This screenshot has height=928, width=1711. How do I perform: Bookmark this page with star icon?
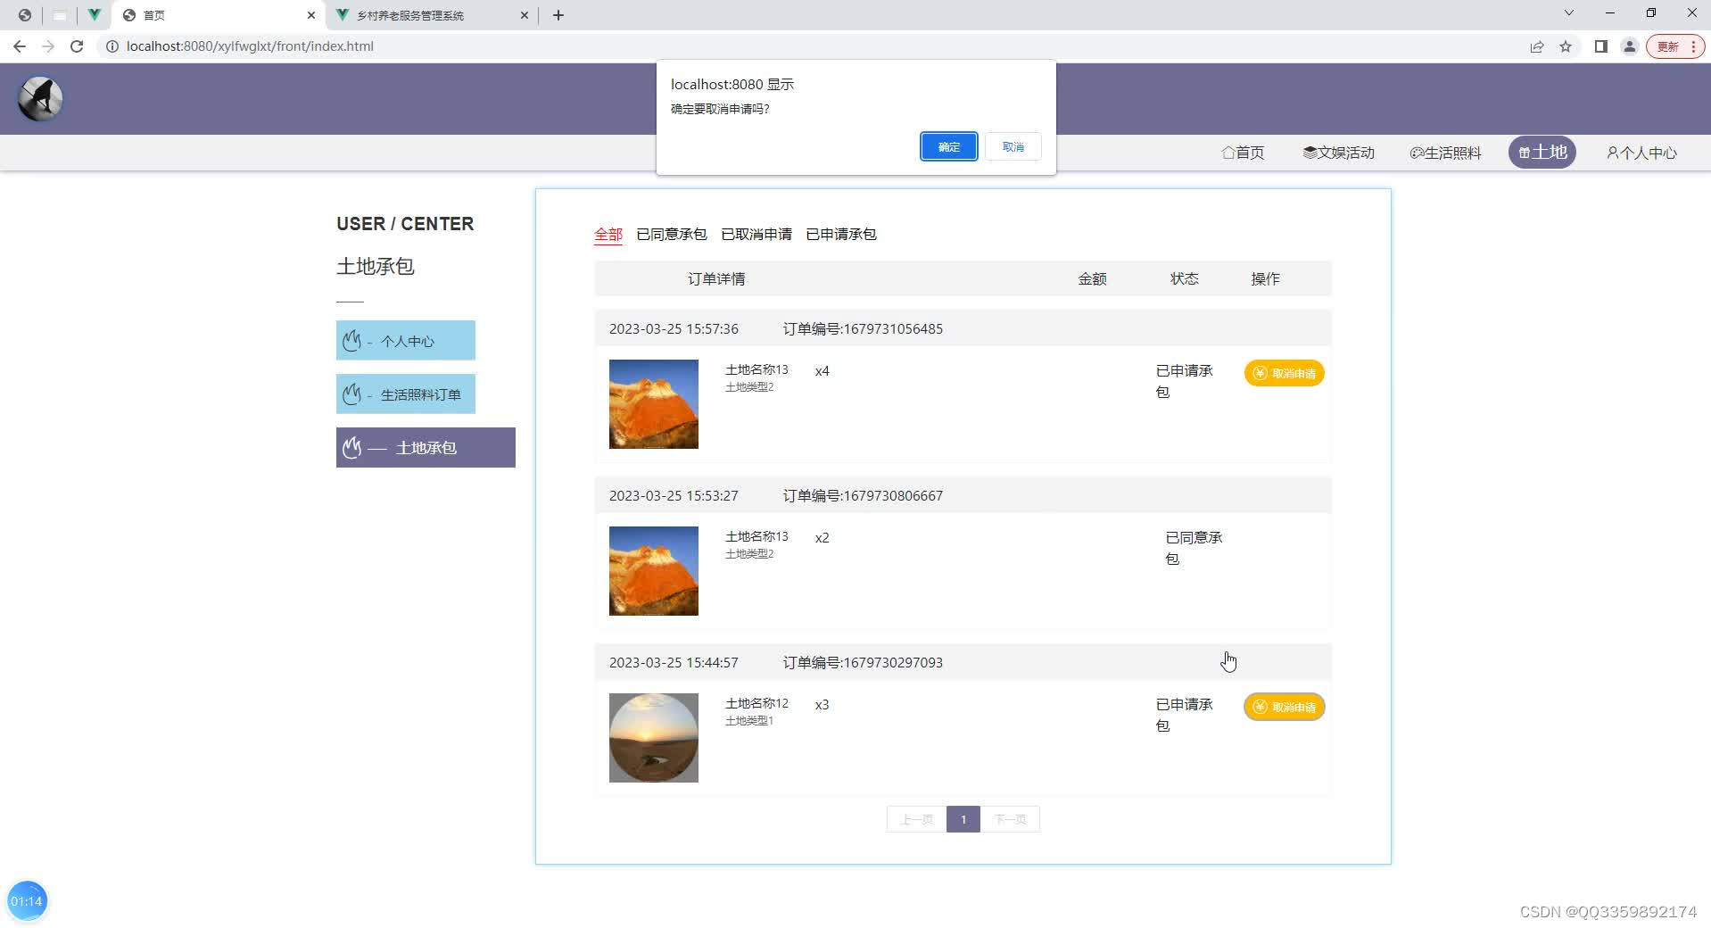tap(1566, 46)
